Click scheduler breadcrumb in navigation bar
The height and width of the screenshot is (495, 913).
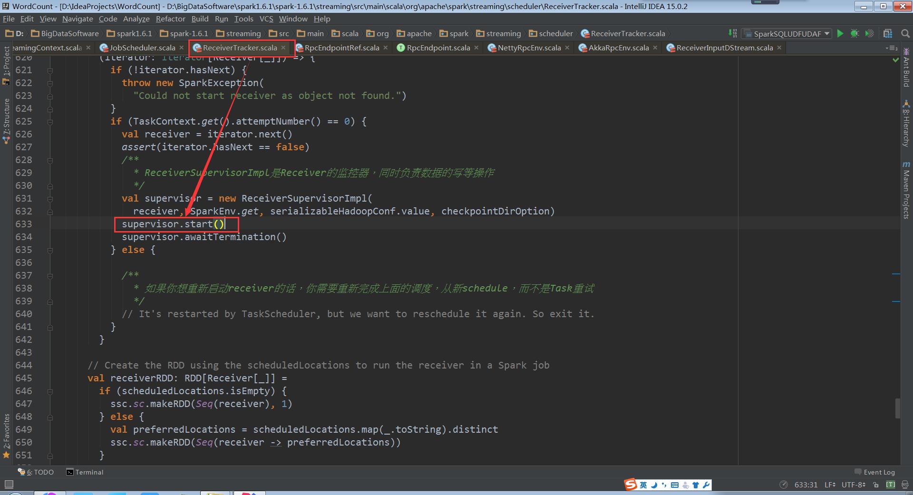pyautogui.click(x=551, y=33)
